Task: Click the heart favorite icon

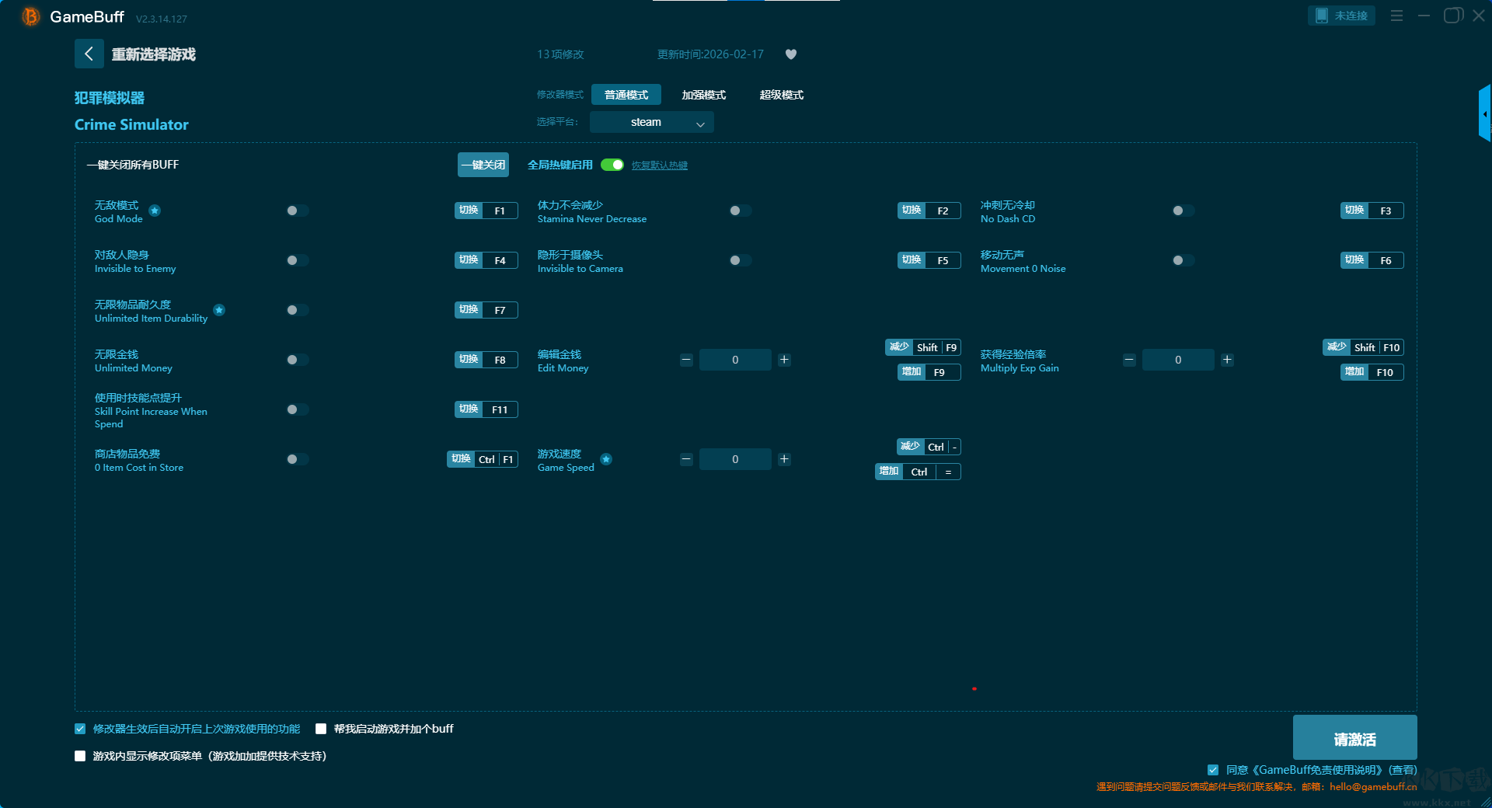Action: 790,54
